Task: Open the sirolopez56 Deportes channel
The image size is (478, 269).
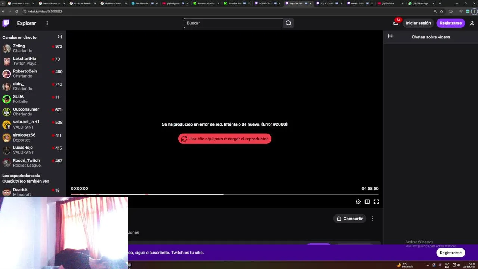Action: [x=33, y=137]
